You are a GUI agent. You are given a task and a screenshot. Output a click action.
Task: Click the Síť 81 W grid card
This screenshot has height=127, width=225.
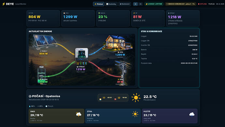pos(148,18)
